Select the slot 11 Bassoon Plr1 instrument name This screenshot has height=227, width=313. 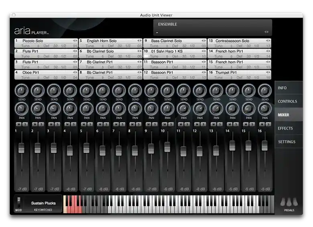[162, 62]
